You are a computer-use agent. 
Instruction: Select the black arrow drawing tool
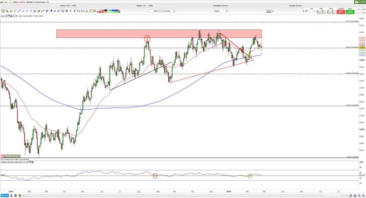[66, 11]
